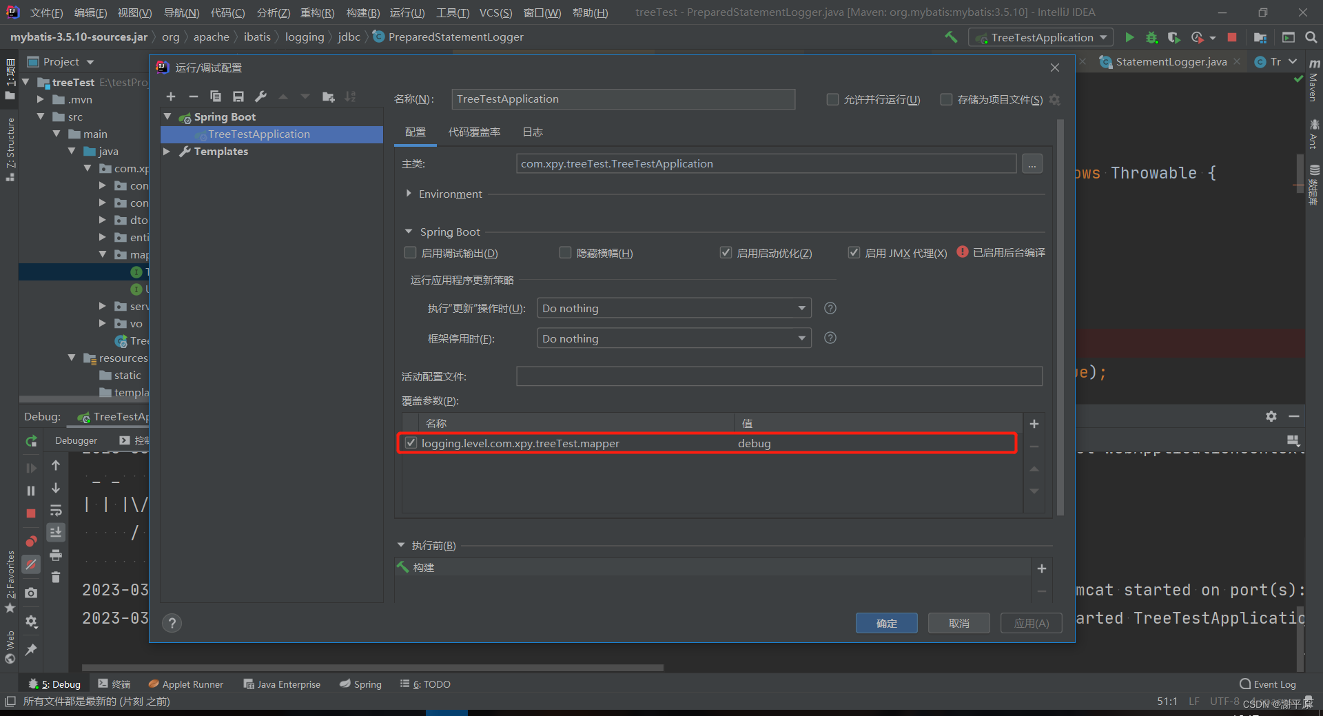Help icon beside update action dropdown

click(830, 308)
